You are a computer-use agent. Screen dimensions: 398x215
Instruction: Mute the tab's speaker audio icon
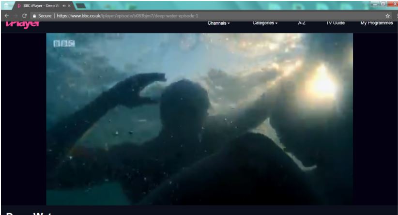tap(64, 6)
